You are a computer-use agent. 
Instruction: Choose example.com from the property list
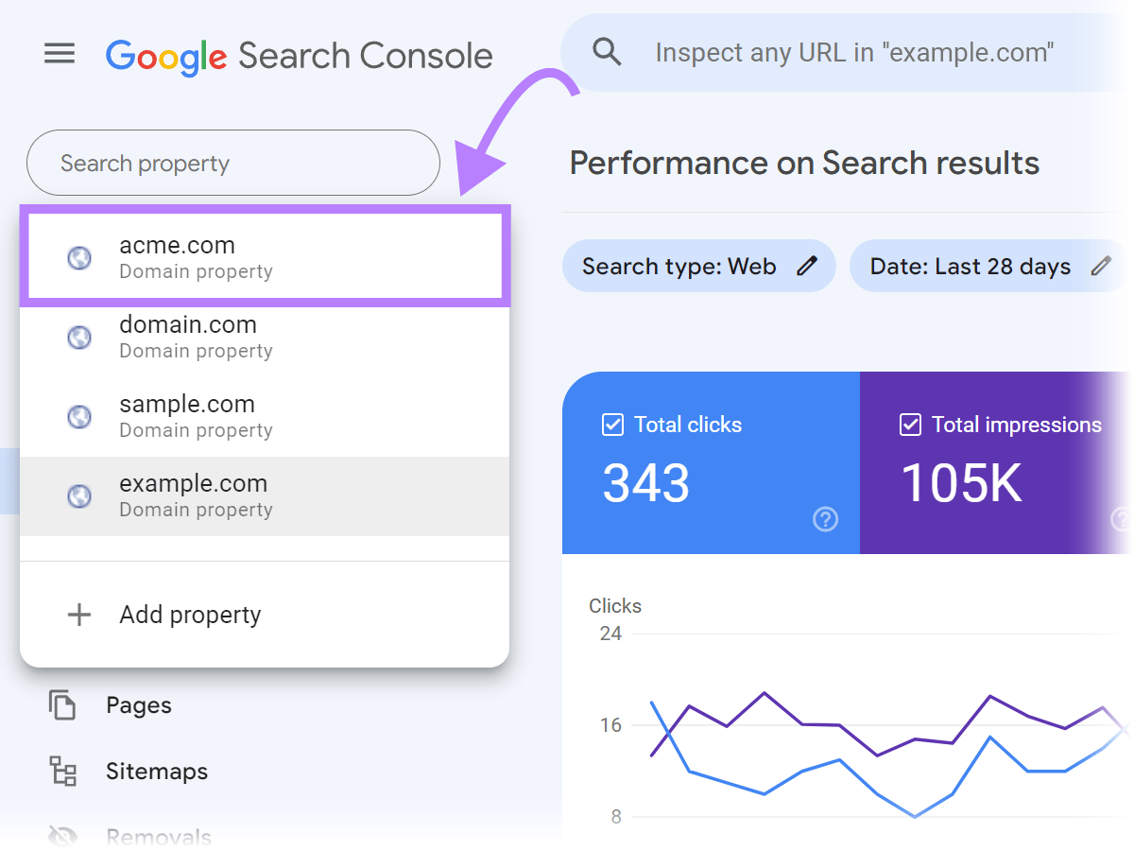(193, 495)
